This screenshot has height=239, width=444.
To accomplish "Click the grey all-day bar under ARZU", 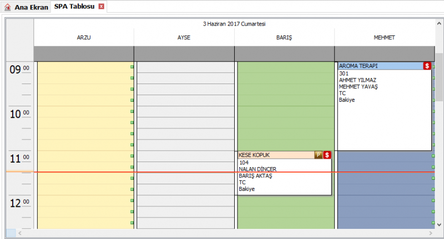I will pyautogui.click(x=84, y=54).
